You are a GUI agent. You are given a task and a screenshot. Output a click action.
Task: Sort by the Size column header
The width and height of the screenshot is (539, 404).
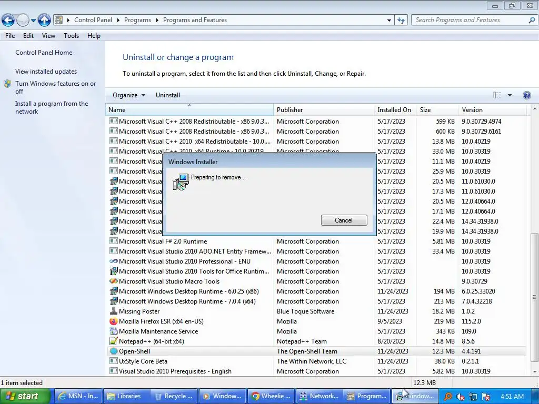[x=437, y=110]
